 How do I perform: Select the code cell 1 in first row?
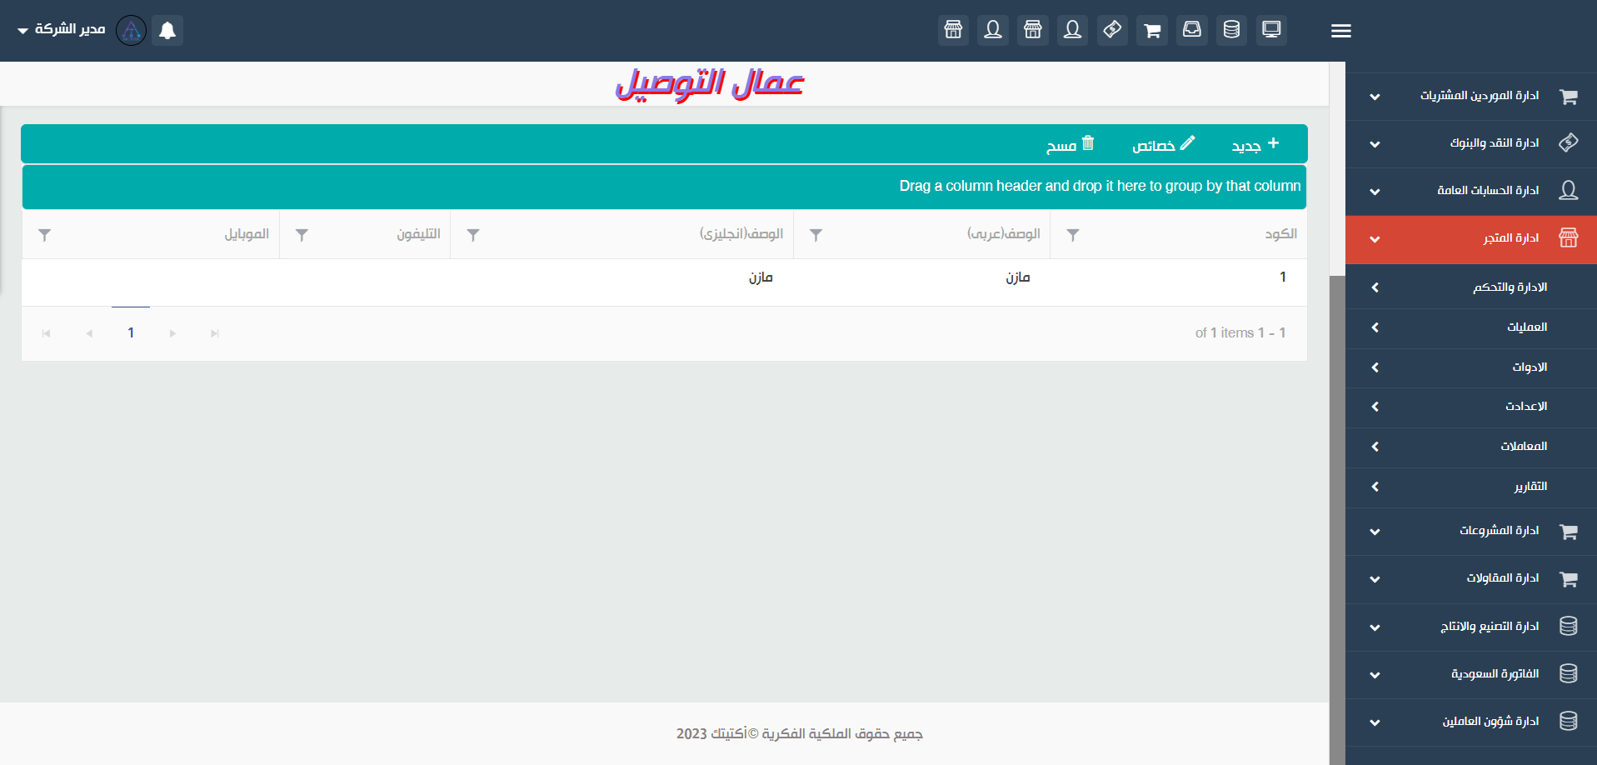point(1283,277)
